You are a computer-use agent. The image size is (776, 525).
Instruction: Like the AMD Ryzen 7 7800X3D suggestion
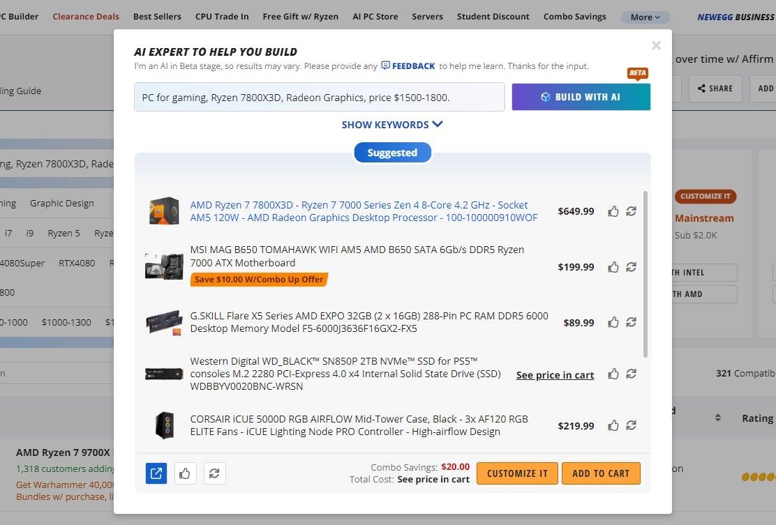tap(613, 211)
